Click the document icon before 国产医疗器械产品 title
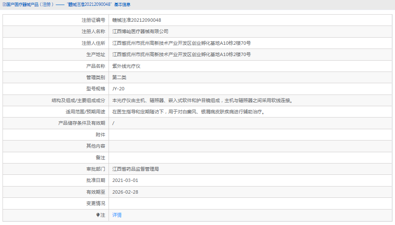The width and height of the screenshot is (395, 225). (x=4, y=5)
